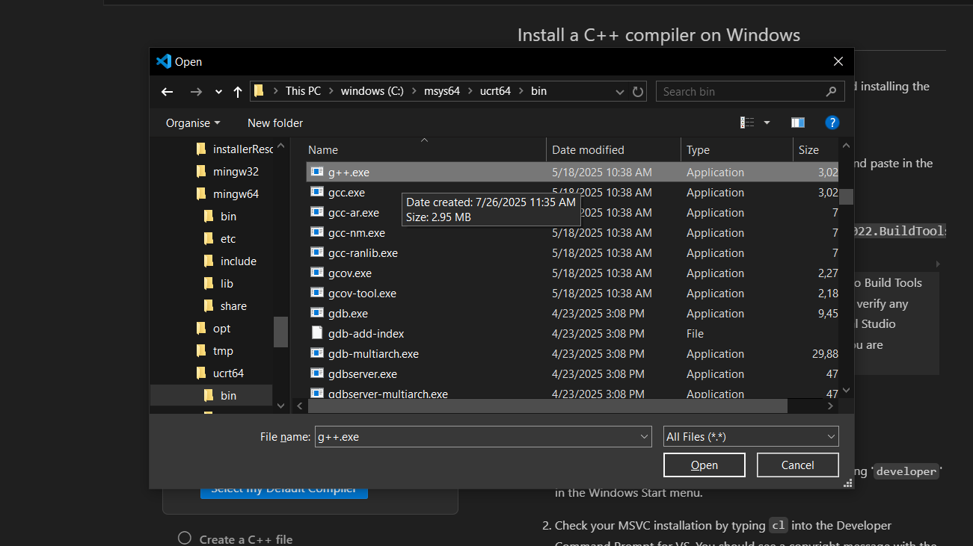Screen dimensions: 973x546
Task: Click the gcc-nm.exe file icon
Action: point(317,232)
